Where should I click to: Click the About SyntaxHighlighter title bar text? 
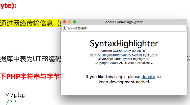124,22
